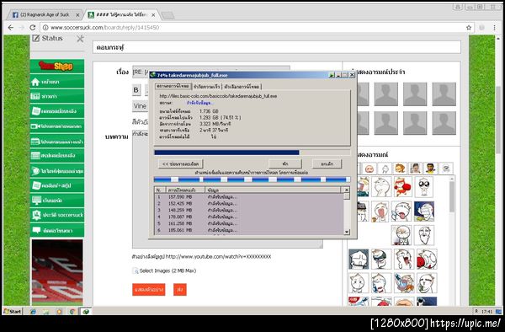Open sidebar item with monitor screen icon
Image resolution: width=505 pixels, height=332 pixels.
click(x=57, y=201)
